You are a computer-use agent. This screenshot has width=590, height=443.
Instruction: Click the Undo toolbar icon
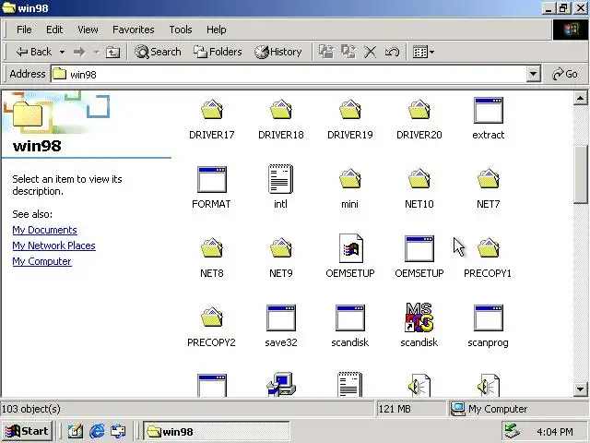point(392,52)
